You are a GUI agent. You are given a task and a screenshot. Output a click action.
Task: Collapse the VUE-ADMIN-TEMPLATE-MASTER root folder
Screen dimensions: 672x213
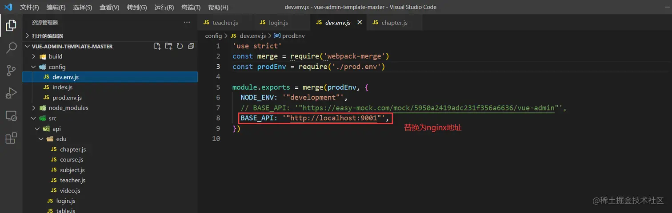[x=72, y=46]
